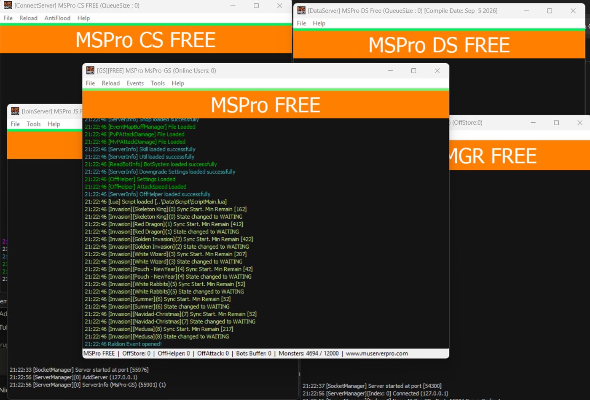Click Medusa State changed to WAITING line
590x400 pixels.
(157, 336)
